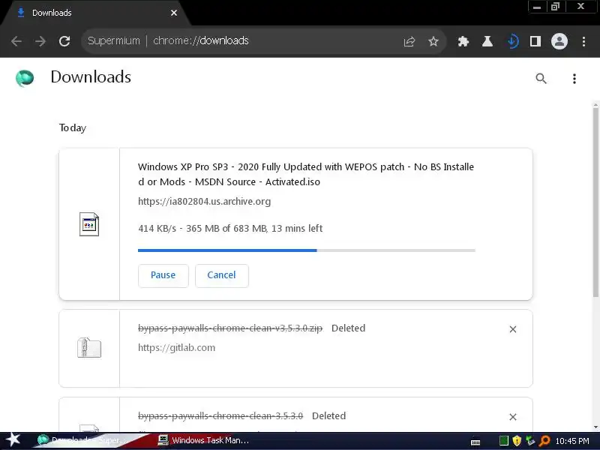The width and height of the screenshot is (600, 450).
Task: Close the Downloads tab
Action: pyautogui.click(x=174, y=13)
